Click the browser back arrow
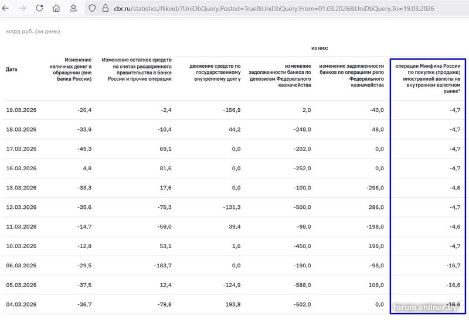Screen dimensions: 469x320 pyautogui.click(x=5, y=8)
